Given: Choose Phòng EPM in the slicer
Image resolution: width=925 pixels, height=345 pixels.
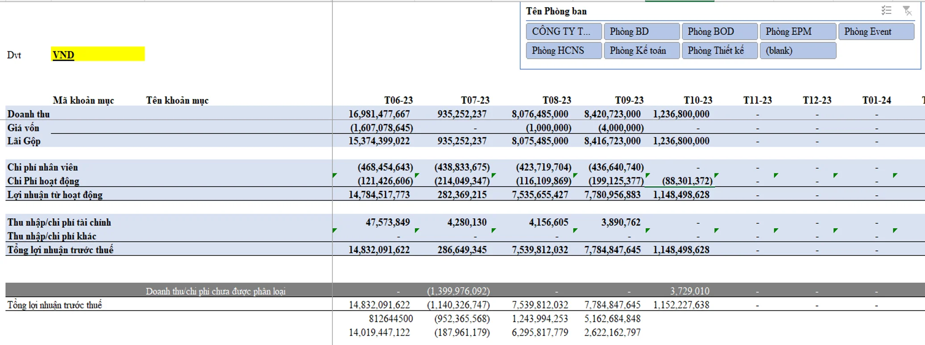Looking at the screenshot, I should click(x=797, y=32).
